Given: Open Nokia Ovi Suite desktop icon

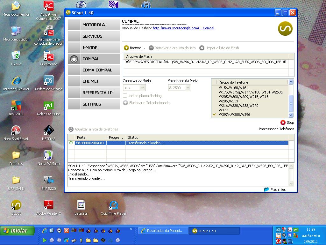Looking at the screenshot, I should [x=48, y=108].
